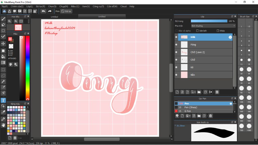The width and height of the screenshot is (258, 145).
Task: Download brush from cloud icon
Action: coord(177,116)
